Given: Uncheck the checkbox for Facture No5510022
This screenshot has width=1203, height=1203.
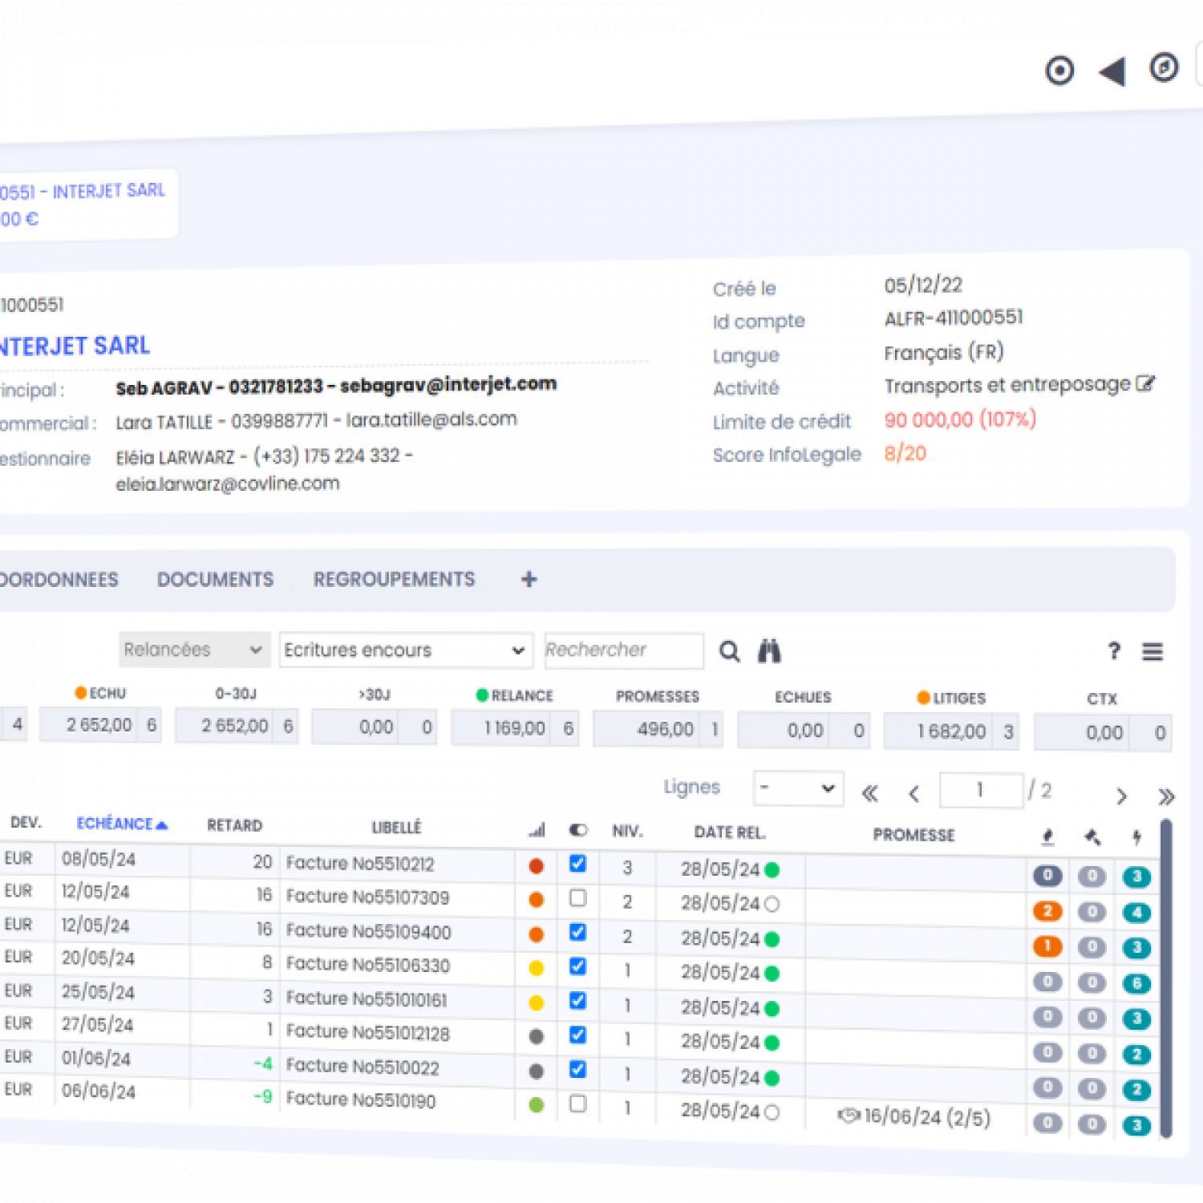Looking at the screenshot, I should [x=577, y=1069].
